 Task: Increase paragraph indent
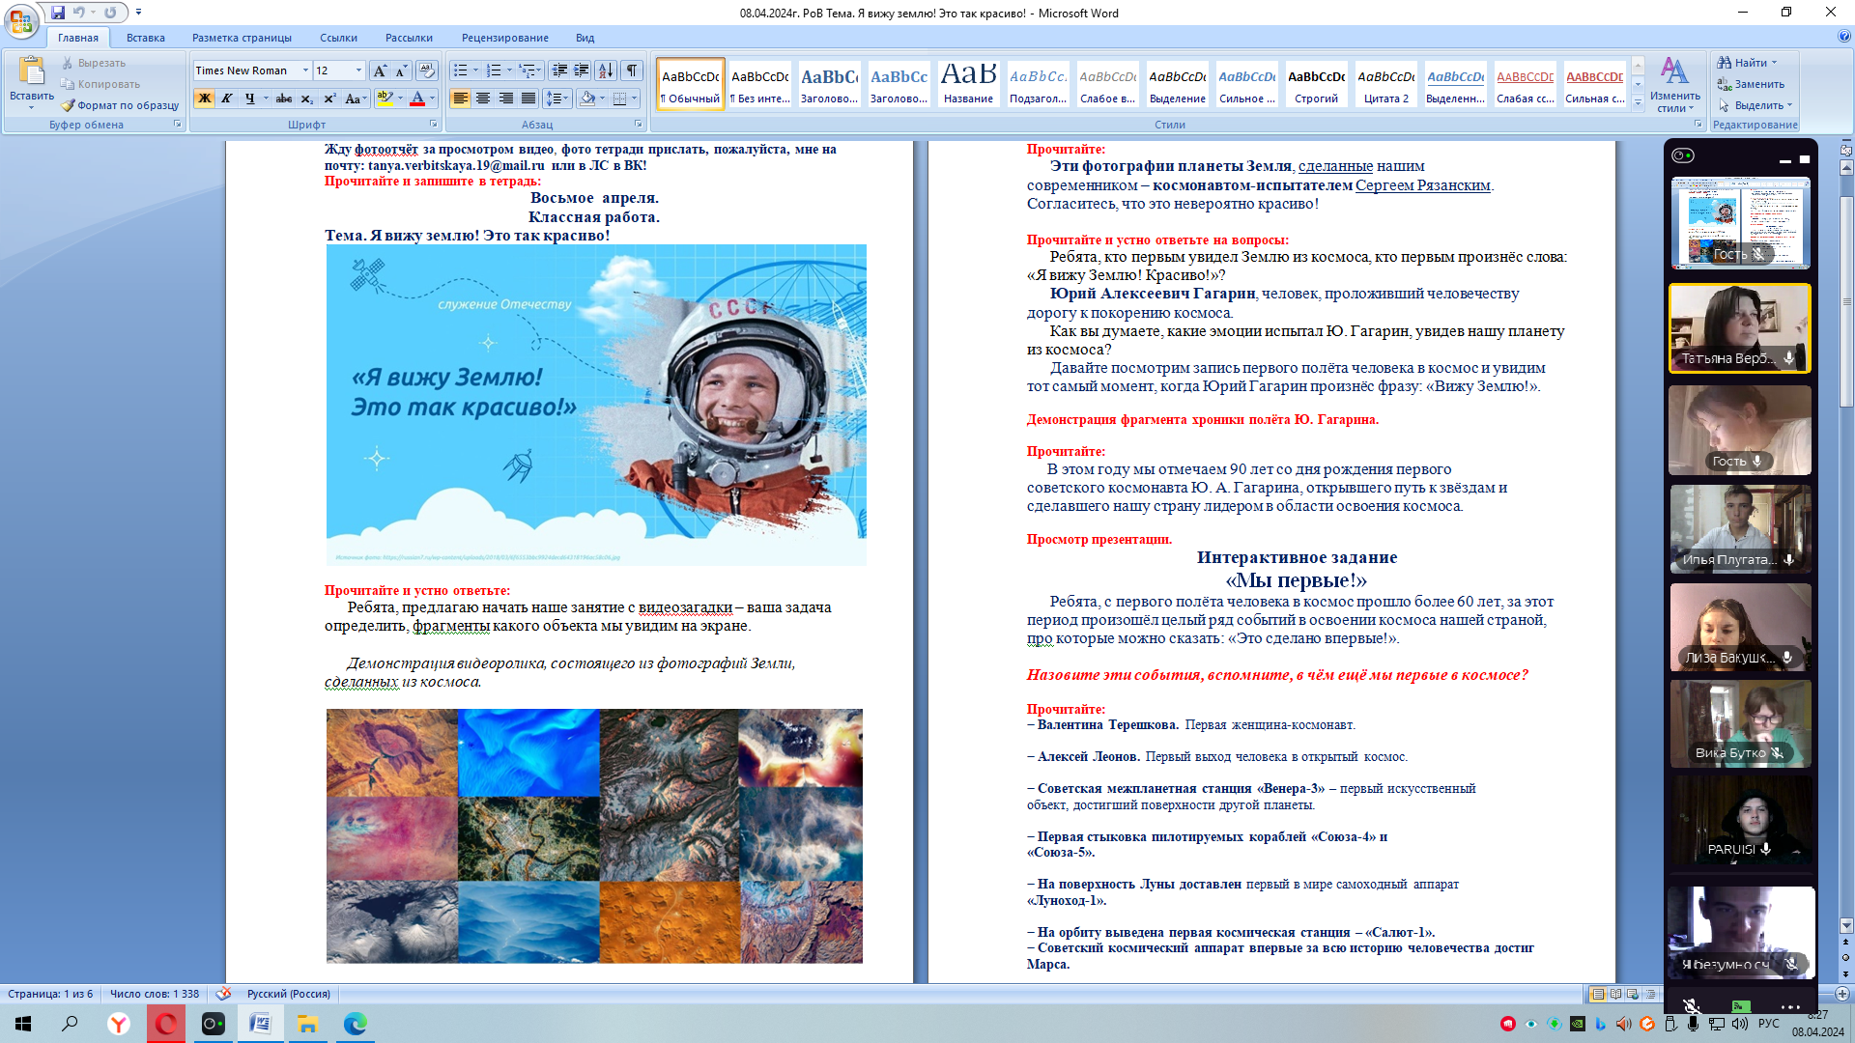pyautogui.click(x=582, y=70)
